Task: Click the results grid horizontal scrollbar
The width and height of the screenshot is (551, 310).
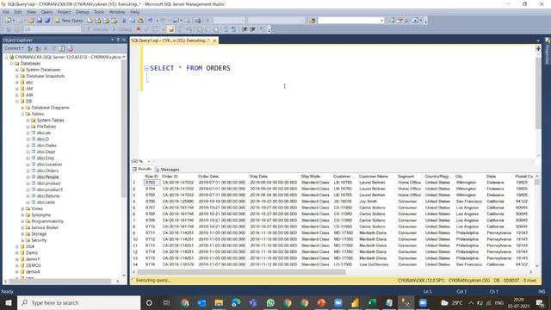Action: pos(241,272)
